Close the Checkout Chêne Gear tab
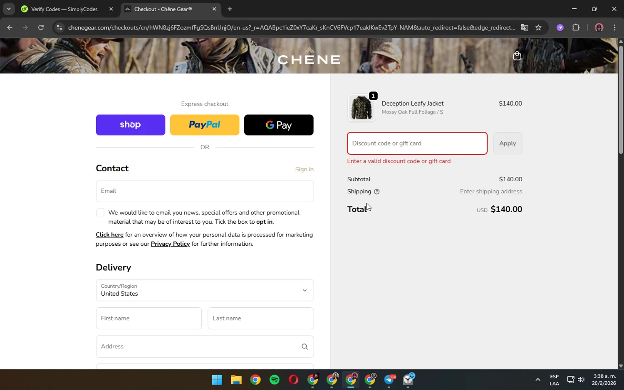The width and height of the screenshot is (624, 390). click(x=214, y=9)
